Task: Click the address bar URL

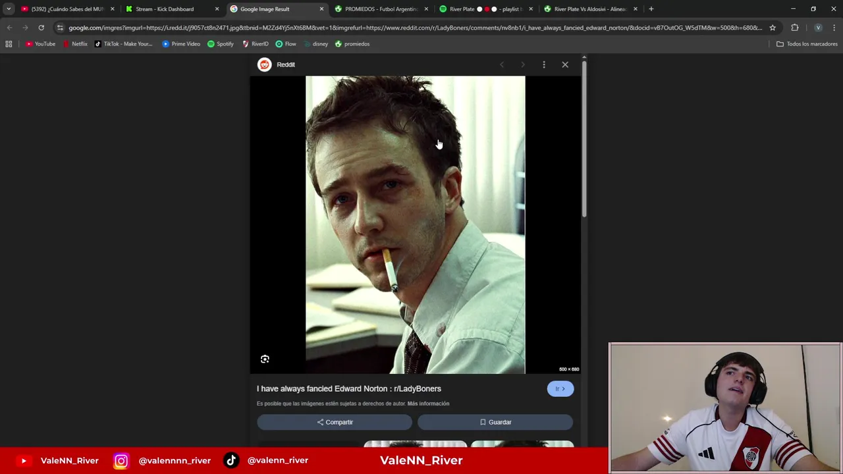Action: tap(415, 28)
